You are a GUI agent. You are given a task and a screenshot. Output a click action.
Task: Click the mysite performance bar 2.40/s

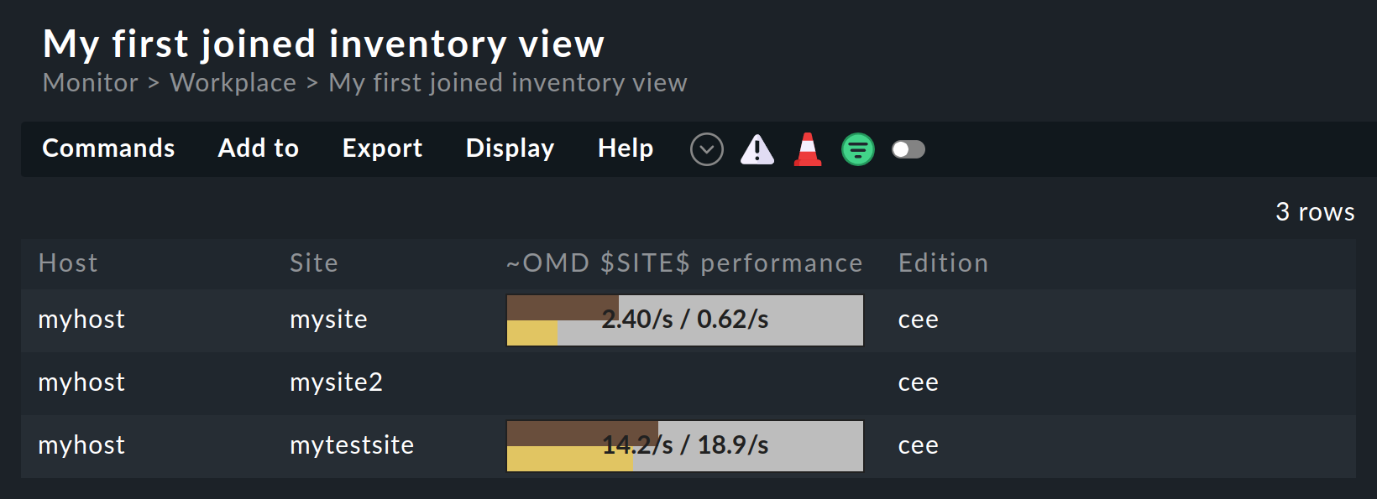pyautogui.click(x=684, y=320)
